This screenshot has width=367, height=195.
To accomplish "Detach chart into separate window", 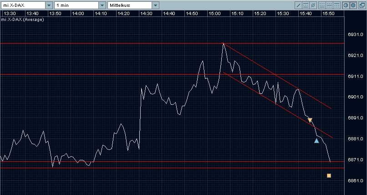I will [x=362, y=5].
